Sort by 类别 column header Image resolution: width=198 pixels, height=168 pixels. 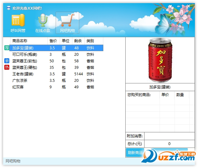(x=94, y=41)
